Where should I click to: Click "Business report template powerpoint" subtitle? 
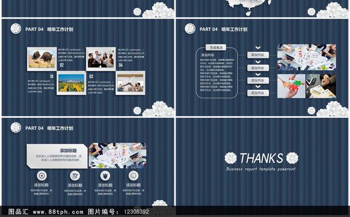(261, 169)
